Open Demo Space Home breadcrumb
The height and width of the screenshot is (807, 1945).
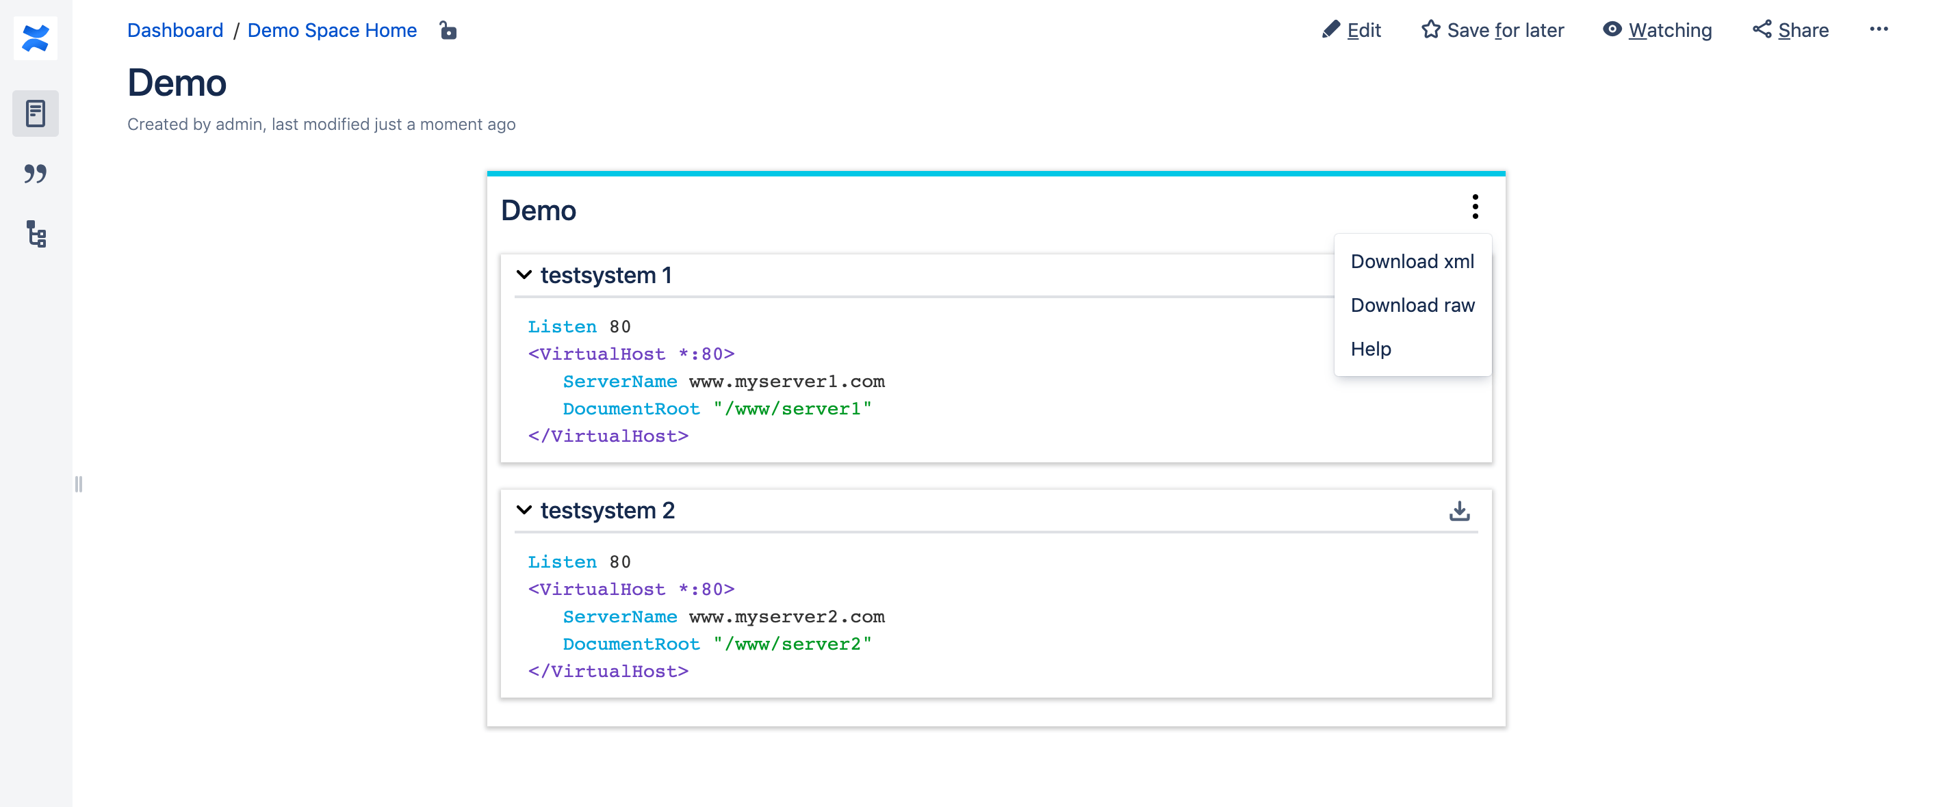pyautogui.click(x=332, y=30)
